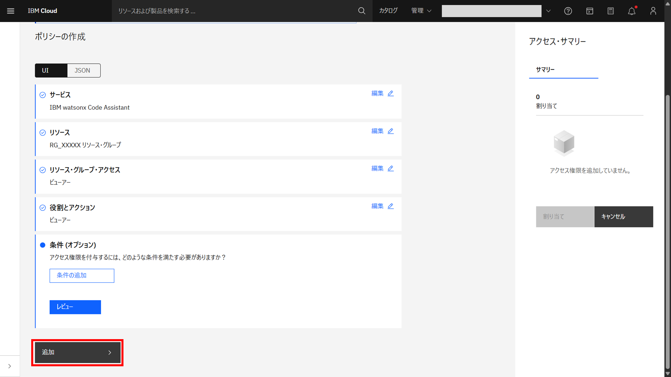Click the 条件の追加 button
This screenshot has height=377, width=671.
click(82, 275)
